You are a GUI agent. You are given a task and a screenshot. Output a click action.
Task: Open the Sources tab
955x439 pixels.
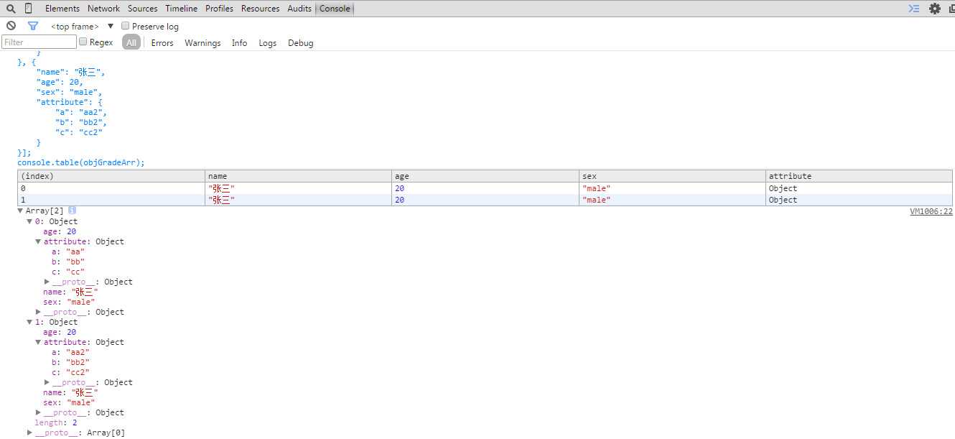(143, 9)
